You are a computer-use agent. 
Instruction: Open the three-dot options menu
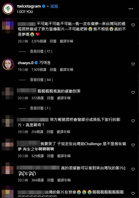click(x=131, y=9)
